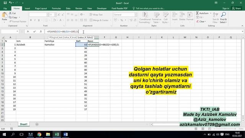
Task: Toggle Bold formatting
Action: coord(31,20)
